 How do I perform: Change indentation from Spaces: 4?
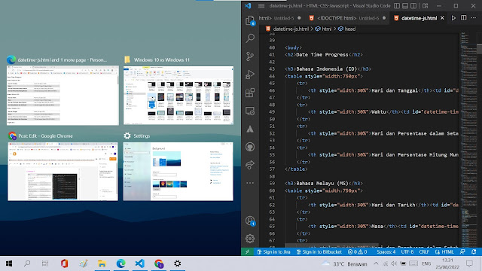[x=386, y=251]
